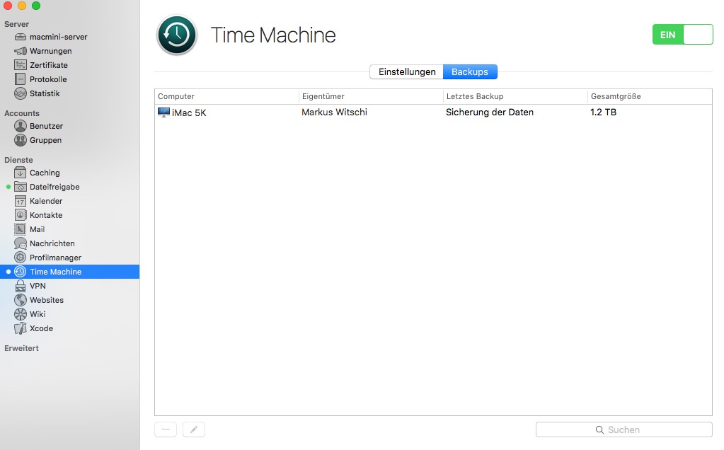Click Sicherung der Daten status cell
The height and width of the screenshot is (450, 724).
(x=490, y=112)
